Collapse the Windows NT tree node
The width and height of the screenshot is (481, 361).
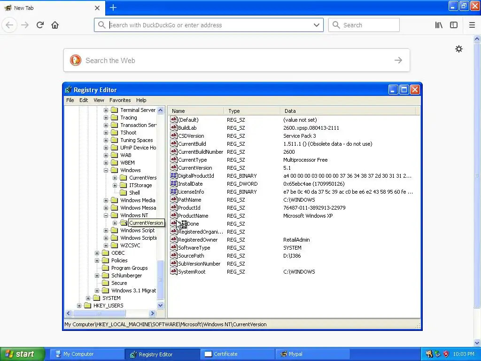106,215
